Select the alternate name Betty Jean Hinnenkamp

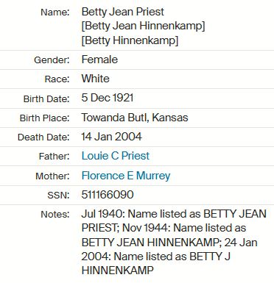pos(143,26)
